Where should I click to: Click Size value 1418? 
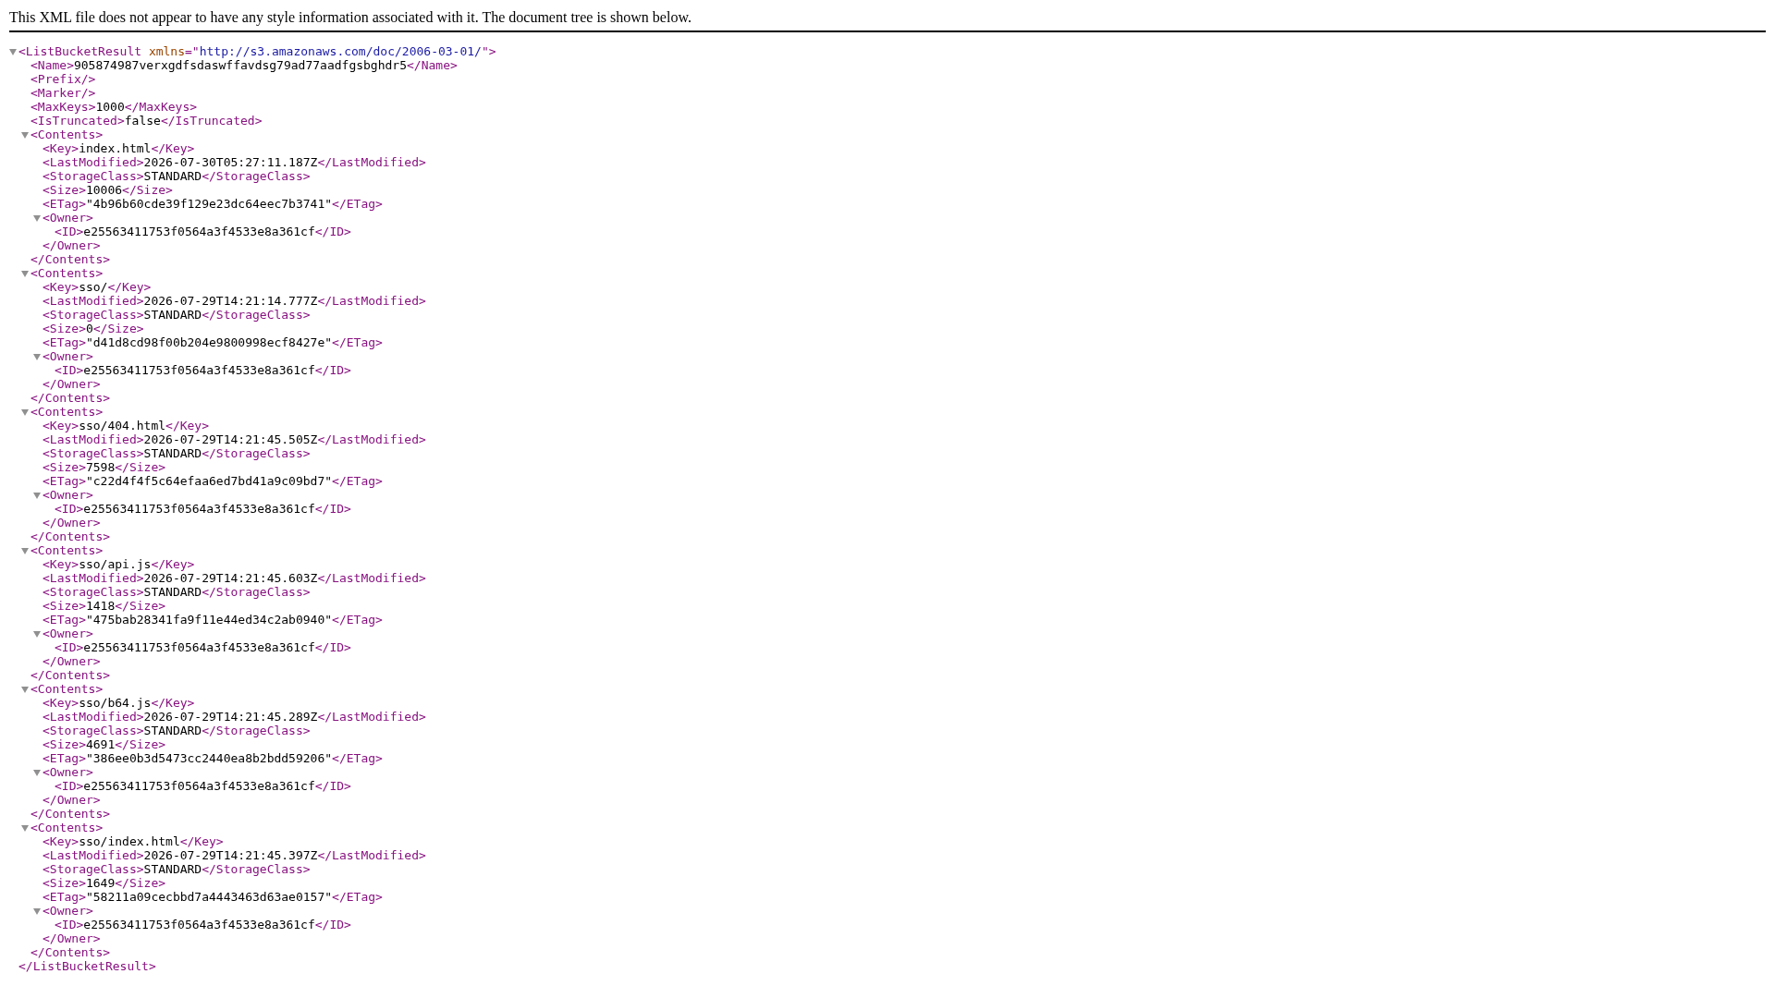coord(101,606)
